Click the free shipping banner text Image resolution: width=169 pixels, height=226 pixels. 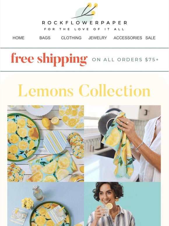(49, 59)
